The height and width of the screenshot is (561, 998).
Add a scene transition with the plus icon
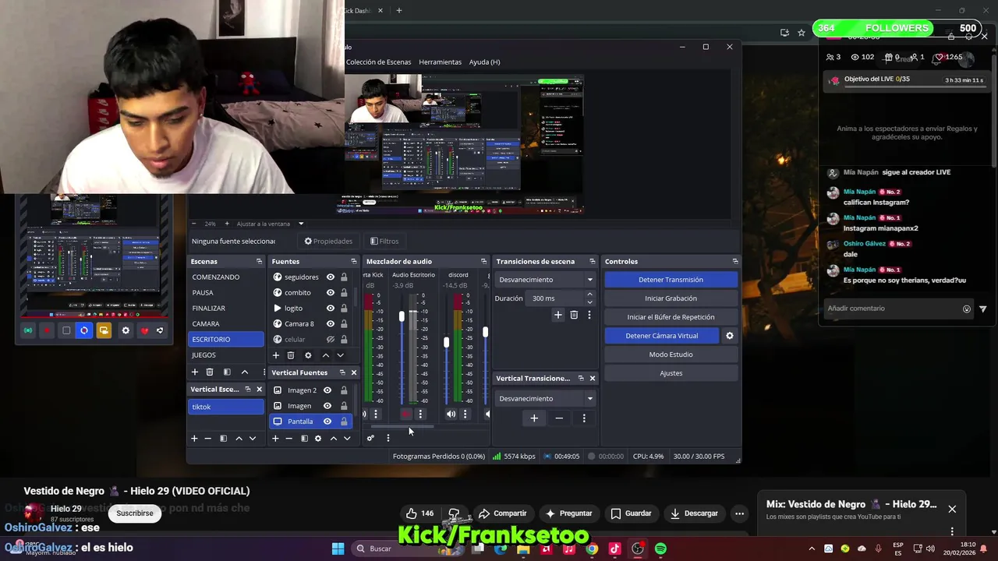tap(557, 315)
